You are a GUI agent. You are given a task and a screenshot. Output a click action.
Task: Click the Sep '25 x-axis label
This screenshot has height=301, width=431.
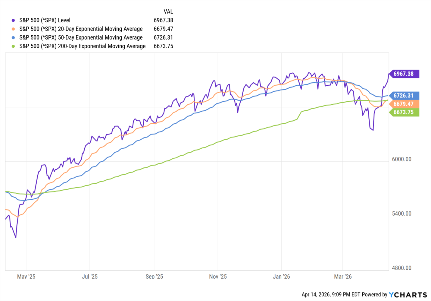pos(154,277)
